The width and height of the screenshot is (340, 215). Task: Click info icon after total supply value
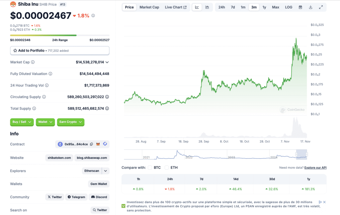(x=107, y=108)
